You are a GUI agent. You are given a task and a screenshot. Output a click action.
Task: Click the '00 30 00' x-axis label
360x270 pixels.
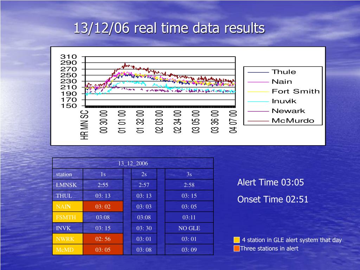104,122
